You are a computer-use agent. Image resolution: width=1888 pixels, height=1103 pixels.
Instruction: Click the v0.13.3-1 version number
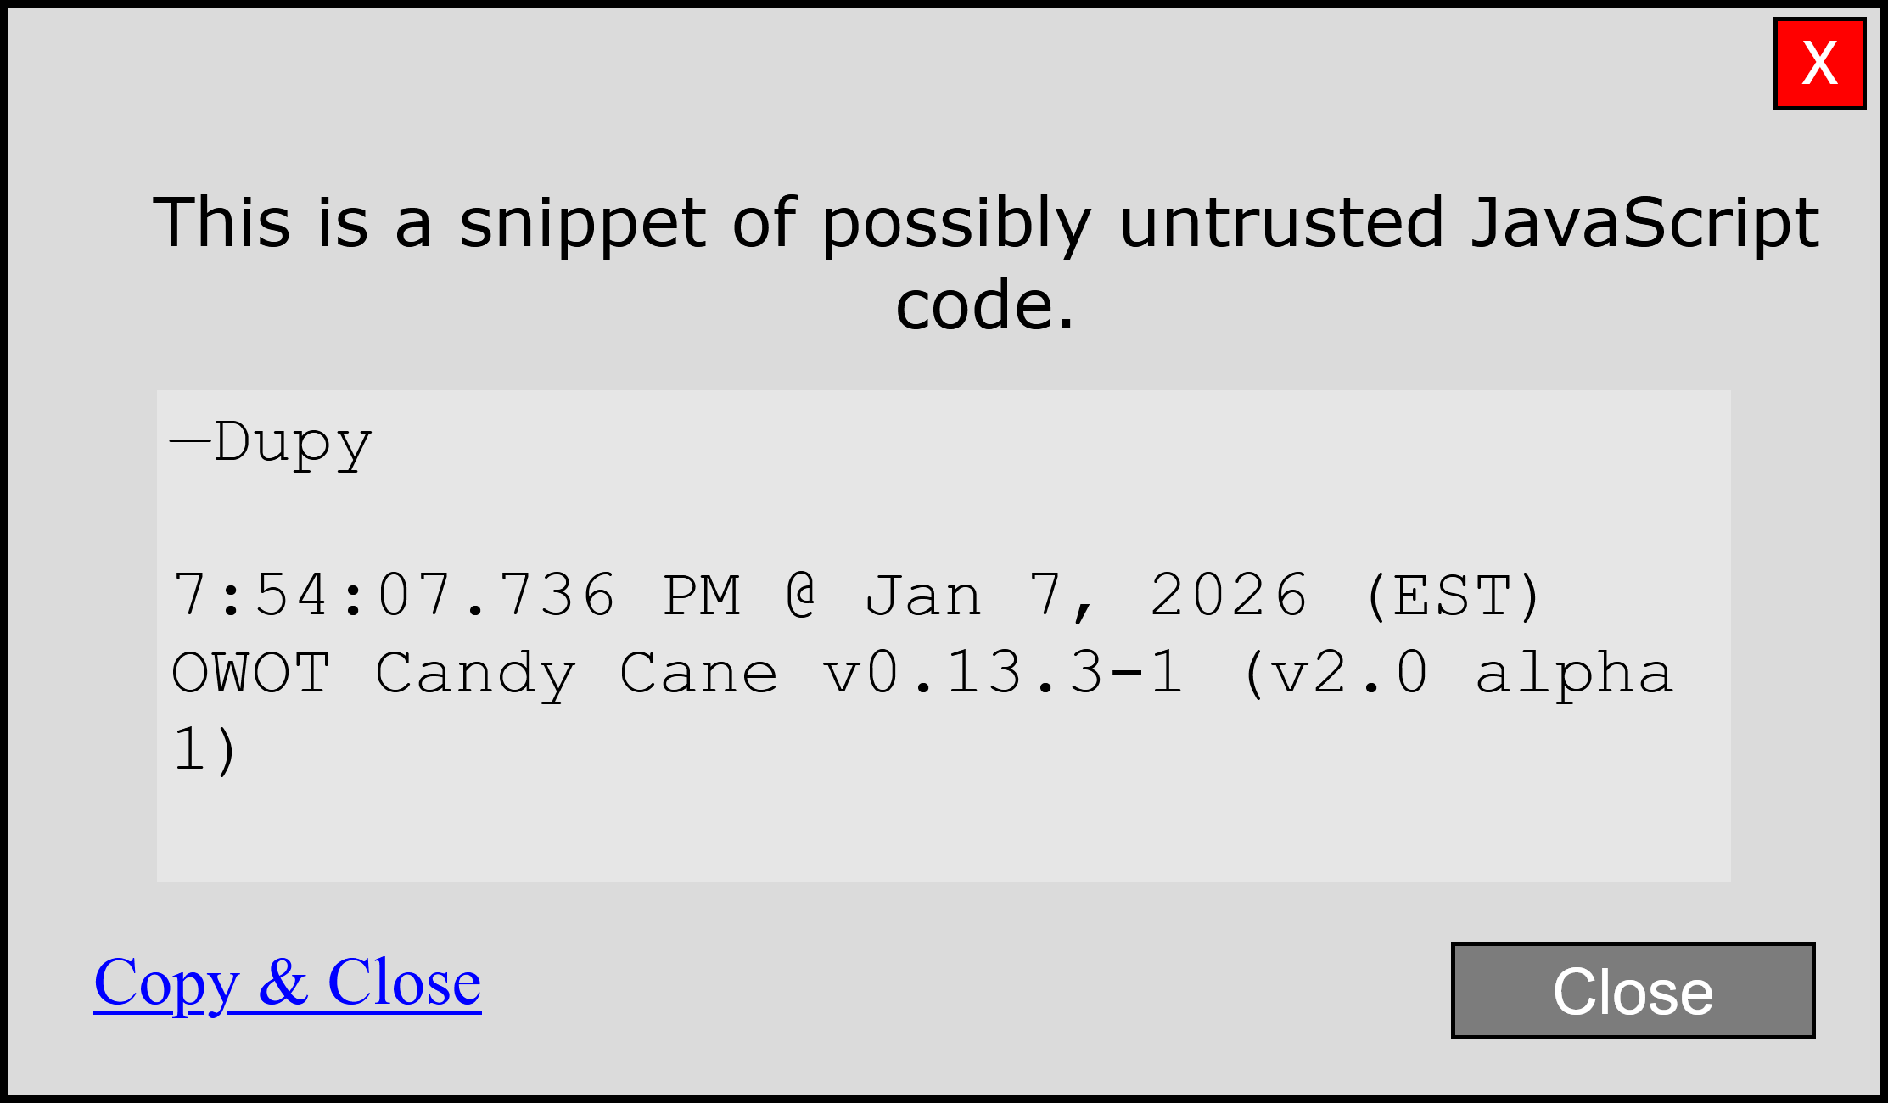(x=1003, y=674)
